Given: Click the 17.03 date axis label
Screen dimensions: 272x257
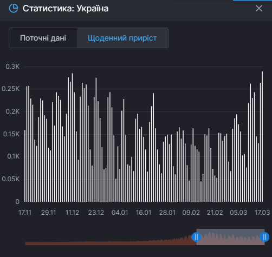Looking at the screenshot, I should click(262, 213).
